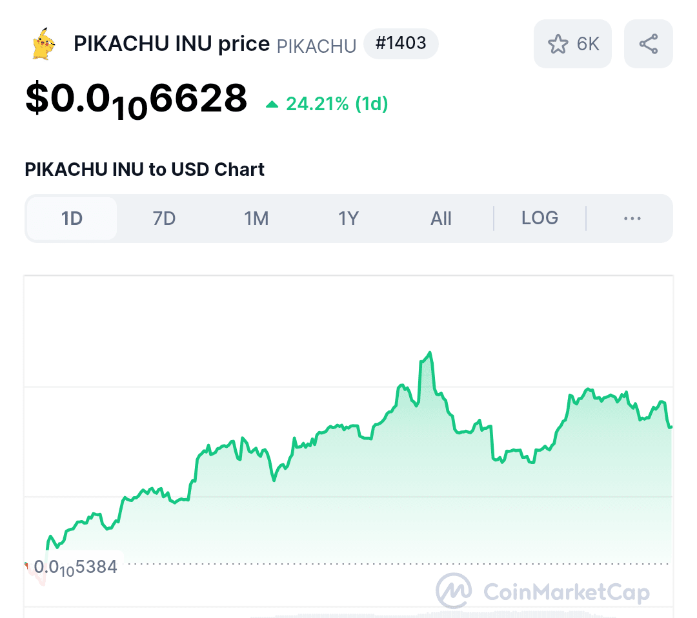Open the three-dots more chart options
The image size is (697, 618).
pyautogui.click(x=632, y=218)
